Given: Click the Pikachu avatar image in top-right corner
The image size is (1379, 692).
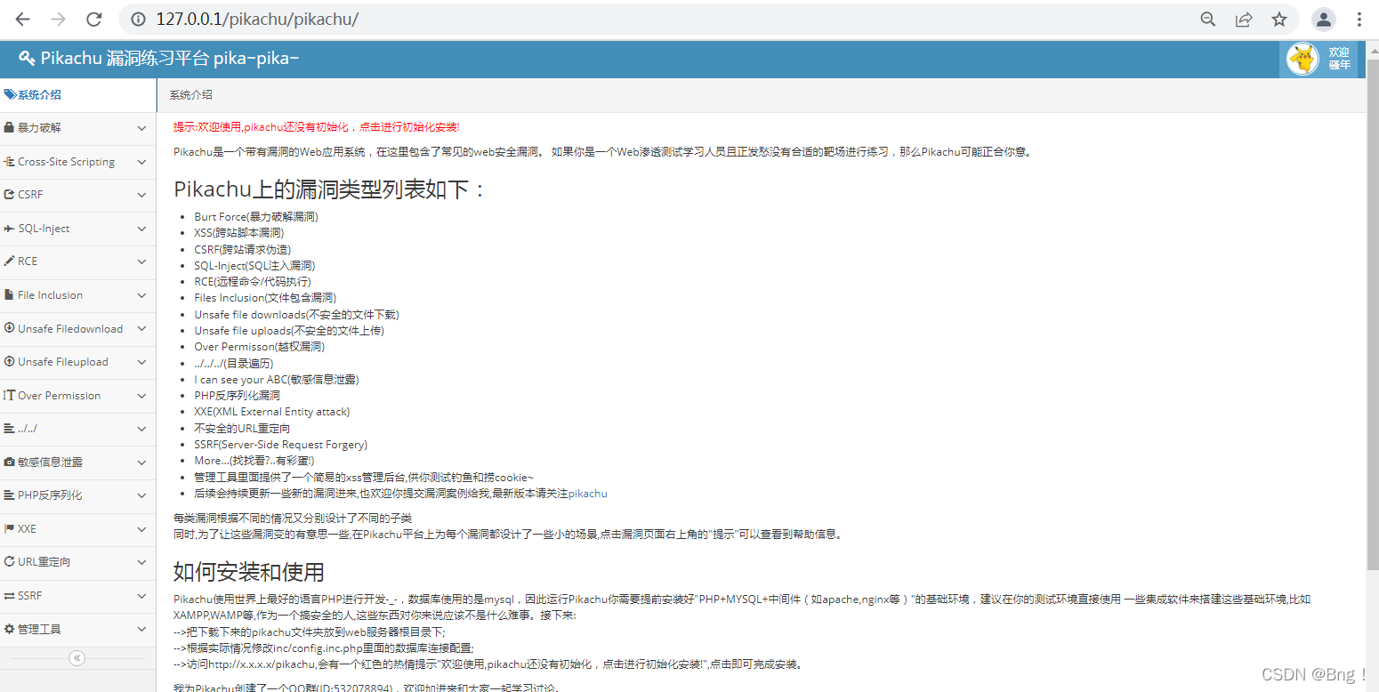Looking at the screenshot, I should click(1302, 58).
